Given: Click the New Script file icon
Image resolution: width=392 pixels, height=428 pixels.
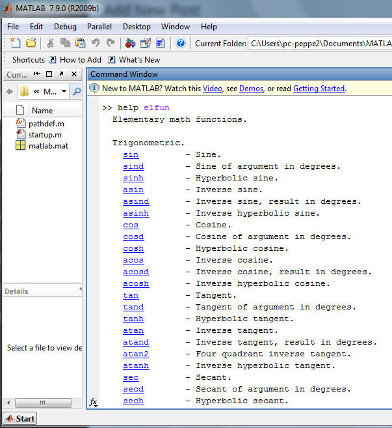Looking at the screenshot, I should pos(16,43).
